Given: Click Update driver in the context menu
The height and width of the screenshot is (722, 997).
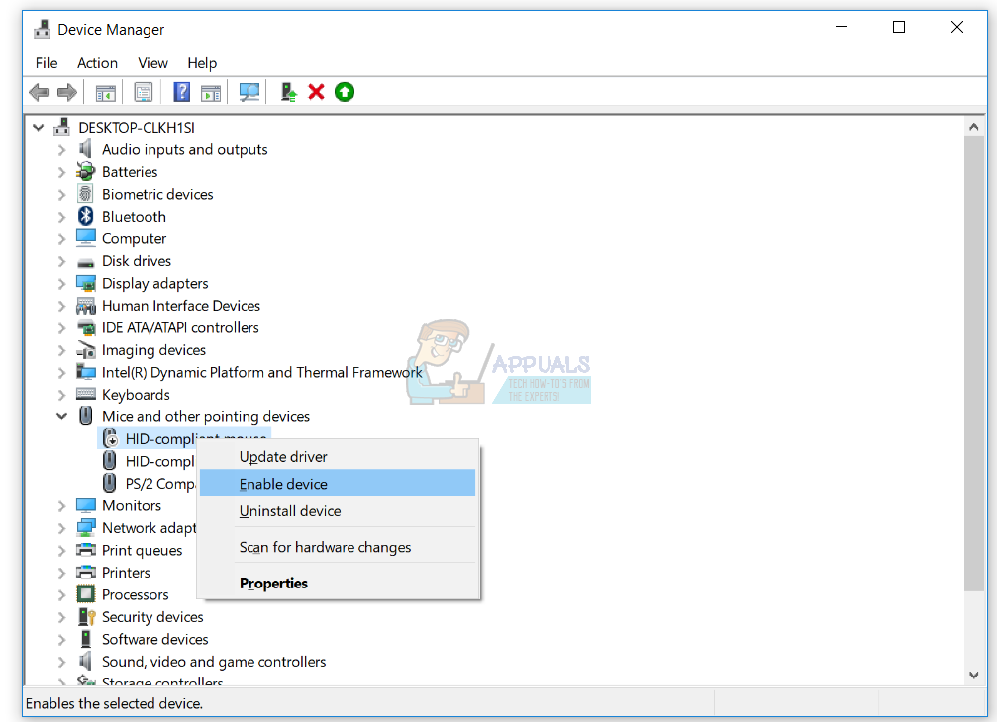Looking at the screenshot, I should pos(282,456).
